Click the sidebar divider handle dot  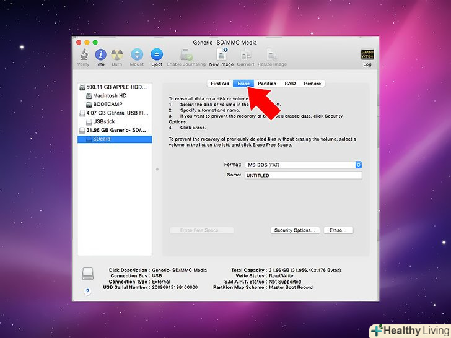click(x=157, y=169)
